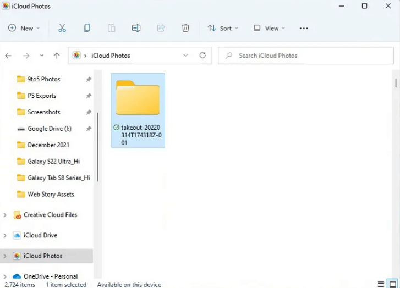Click the Back navigation arrow
Screen dimensions: 400x288
tap(8, 56)
